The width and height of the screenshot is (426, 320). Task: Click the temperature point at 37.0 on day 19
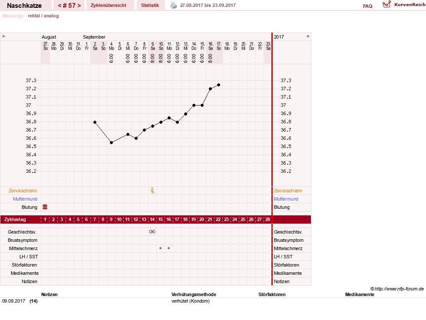(194, 106)
